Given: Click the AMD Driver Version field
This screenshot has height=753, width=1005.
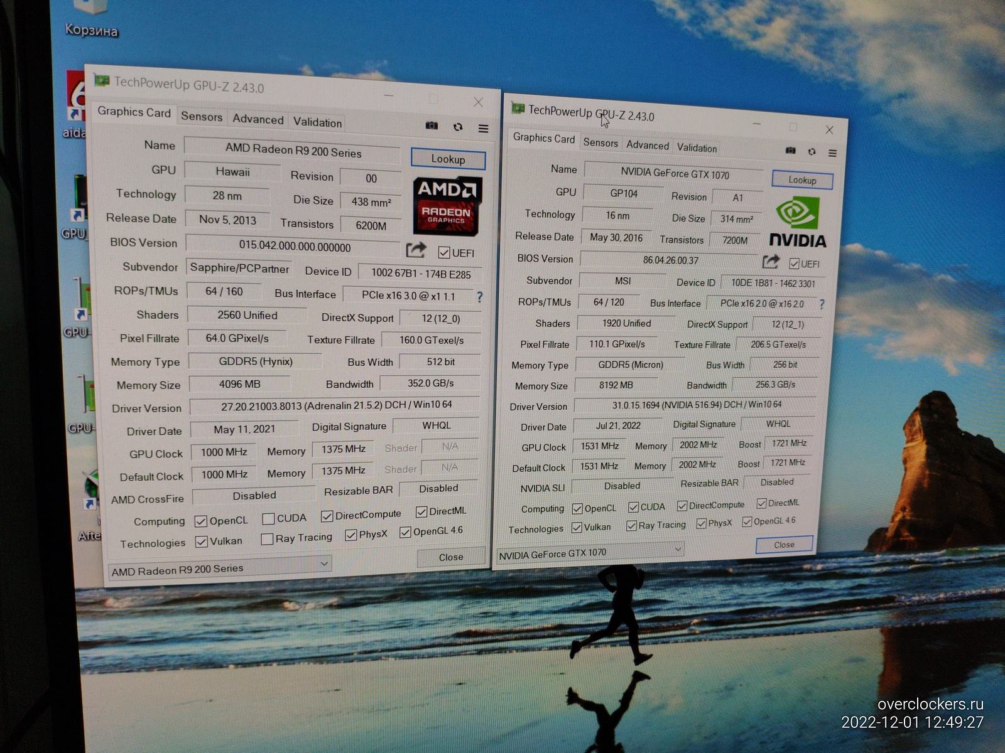Looking at the screenshot, I should tap(336, 405).
